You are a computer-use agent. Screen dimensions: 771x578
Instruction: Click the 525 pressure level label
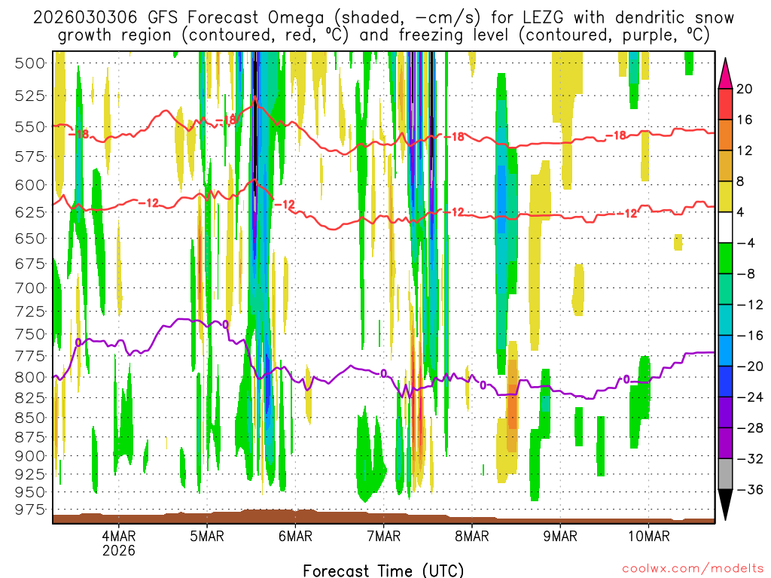[29, 96]
